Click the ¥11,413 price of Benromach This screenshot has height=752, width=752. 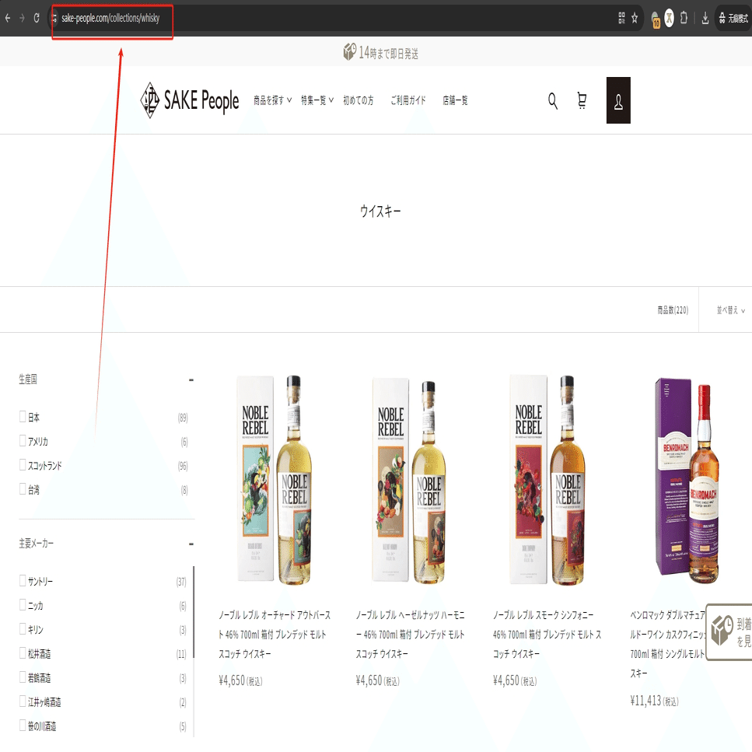[x=654, y=701]
